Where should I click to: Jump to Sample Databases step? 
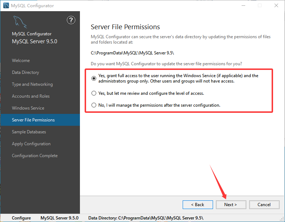29,132
